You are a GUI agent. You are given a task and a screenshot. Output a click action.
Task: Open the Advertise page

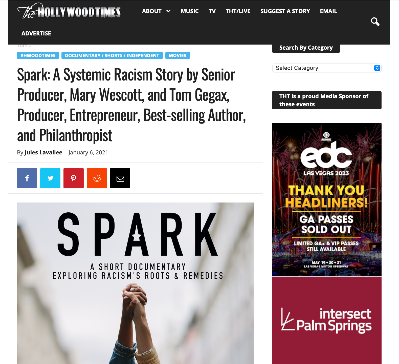click(x=36, y=33)
